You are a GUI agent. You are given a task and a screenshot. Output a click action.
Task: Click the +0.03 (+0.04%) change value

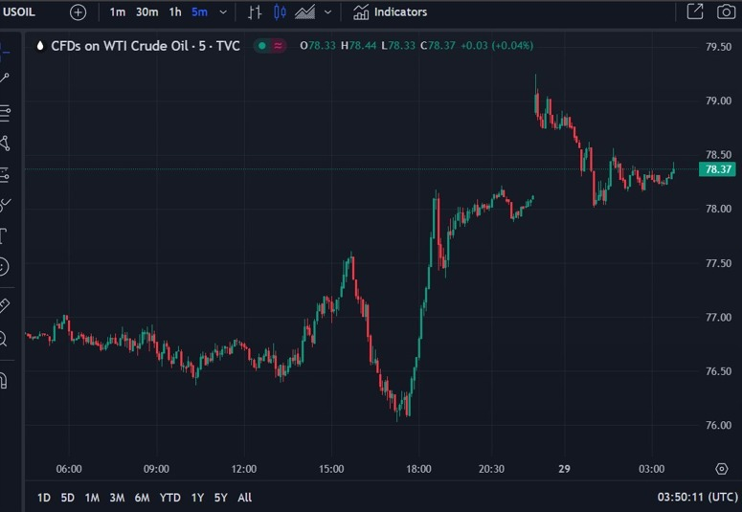(497, 46)
